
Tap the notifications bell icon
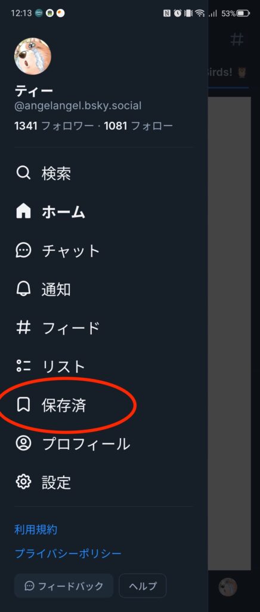[23, 289]
